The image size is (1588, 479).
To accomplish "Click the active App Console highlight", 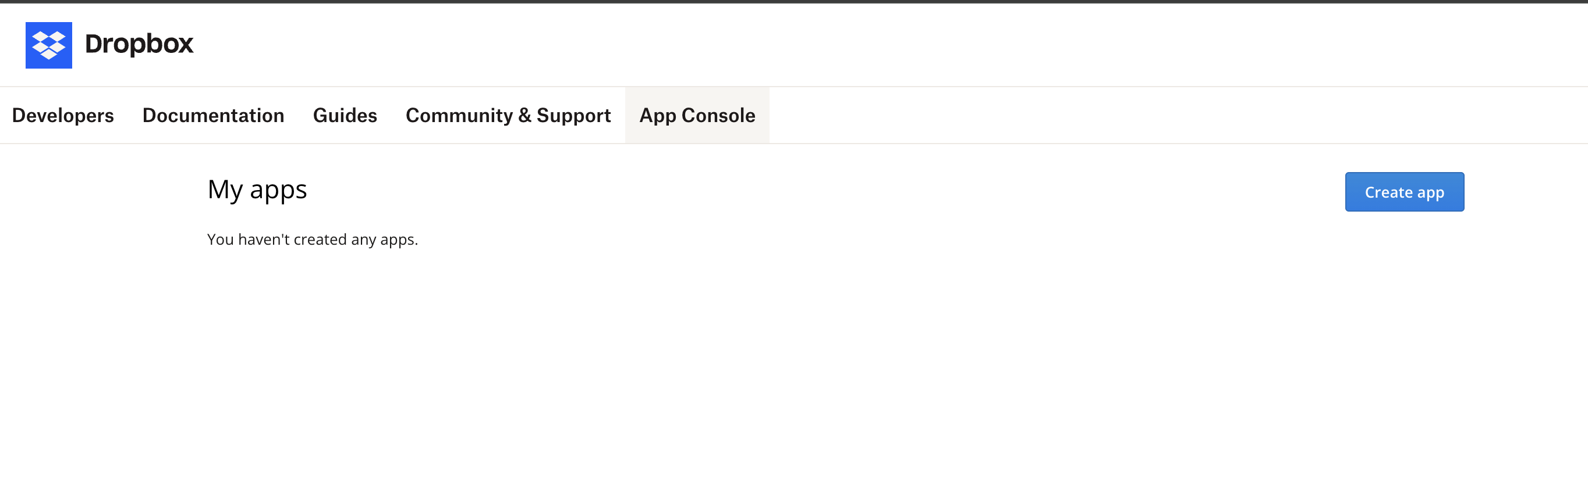I will [x=697, y=115].
